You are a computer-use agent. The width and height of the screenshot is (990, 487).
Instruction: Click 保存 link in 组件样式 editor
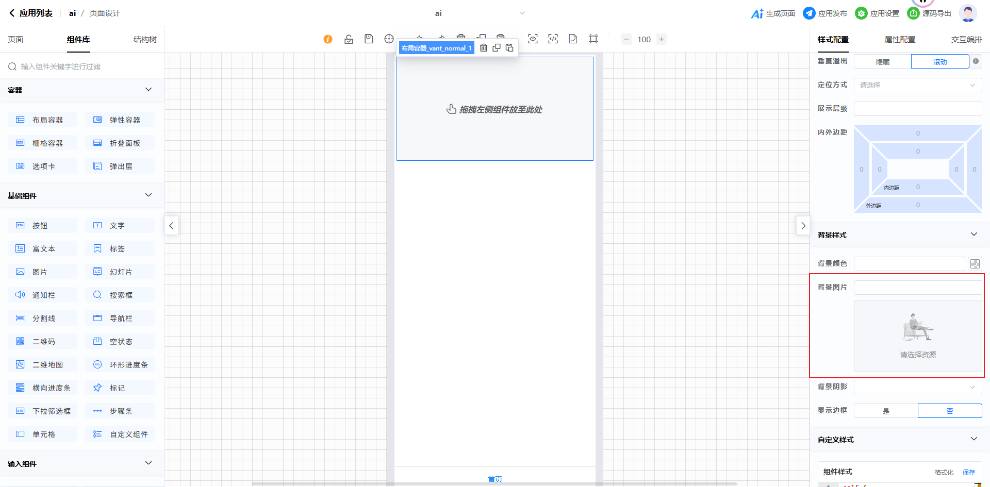[x=968, y=472]
